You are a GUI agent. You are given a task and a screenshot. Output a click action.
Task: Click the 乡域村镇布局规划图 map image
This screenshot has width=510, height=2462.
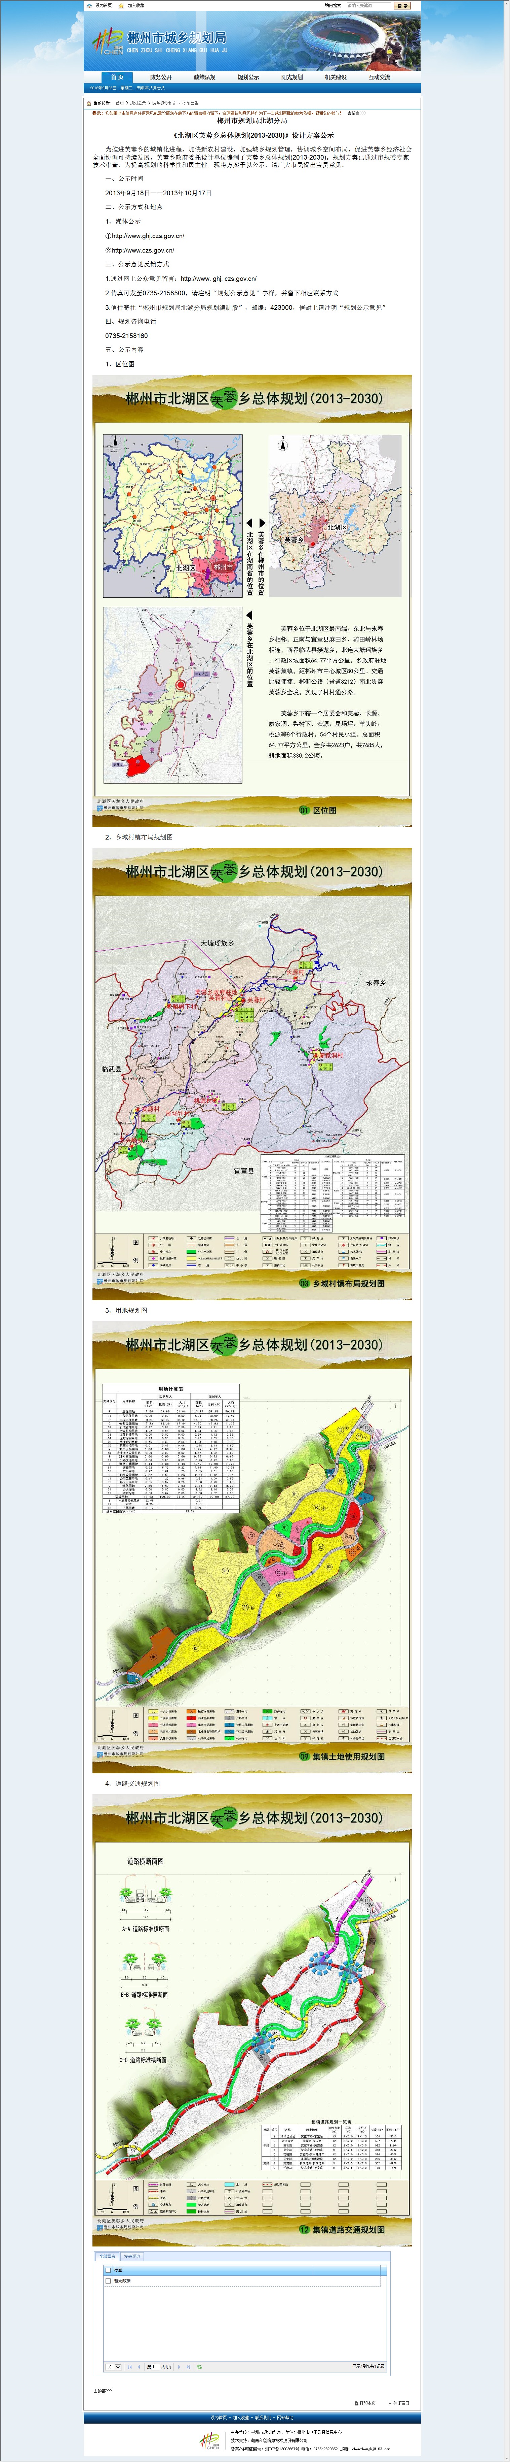pyautogui.click(x=252, y=1074)
